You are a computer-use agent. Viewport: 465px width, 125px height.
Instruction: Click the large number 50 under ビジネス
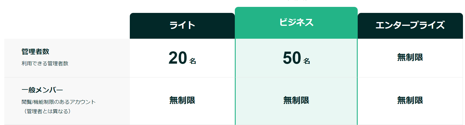click(x=292, y=58)
